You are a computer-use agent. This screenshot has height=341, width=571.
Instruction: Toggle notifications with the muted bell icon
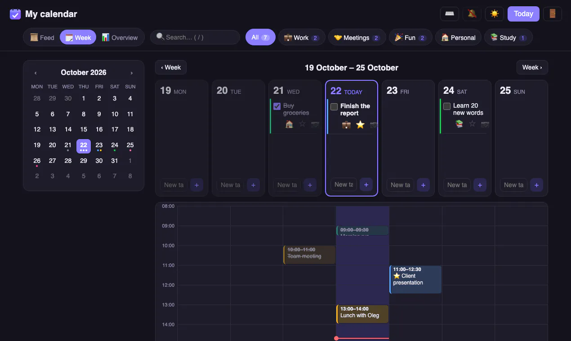point(472,14)
